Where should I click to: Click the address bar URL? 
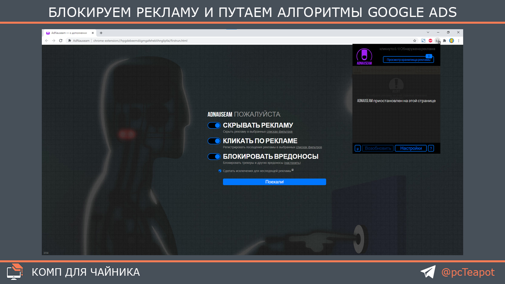click(x=140, y=41)
